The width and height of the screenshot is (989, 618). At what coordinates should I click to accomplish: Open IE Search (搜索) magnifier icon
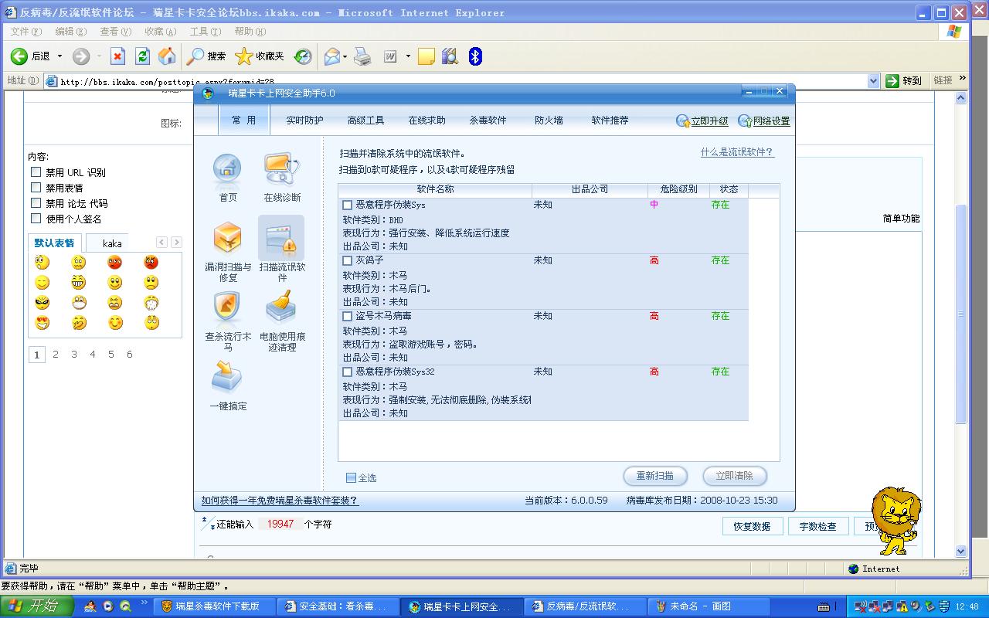[x=195, y=56]
